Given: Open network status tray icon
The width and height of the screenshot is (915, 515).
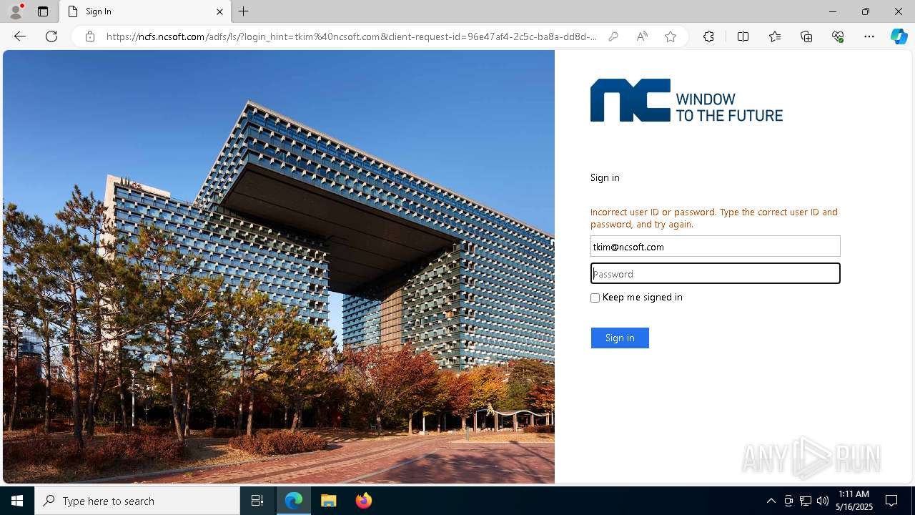Looking at the screenshot, I should pos(806,501).
